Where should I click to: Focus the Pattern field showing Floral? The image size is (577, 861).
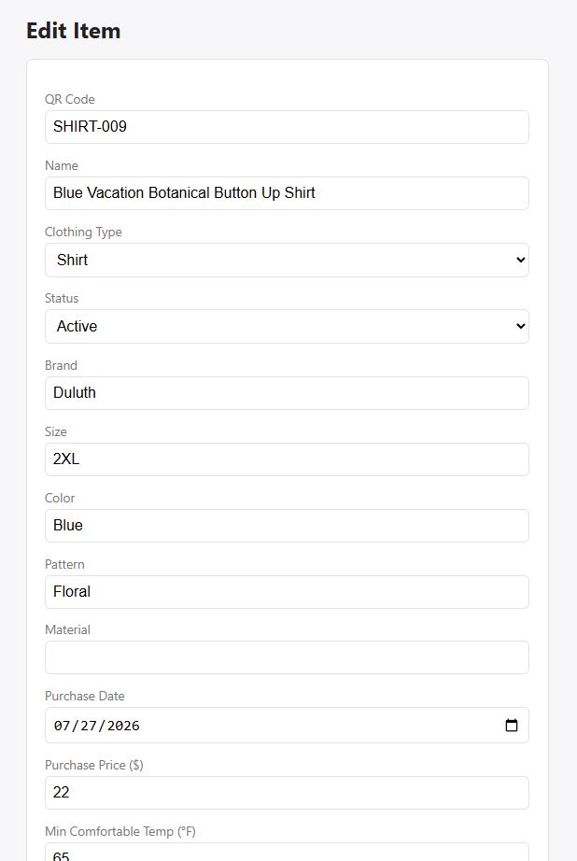(287, 592)
